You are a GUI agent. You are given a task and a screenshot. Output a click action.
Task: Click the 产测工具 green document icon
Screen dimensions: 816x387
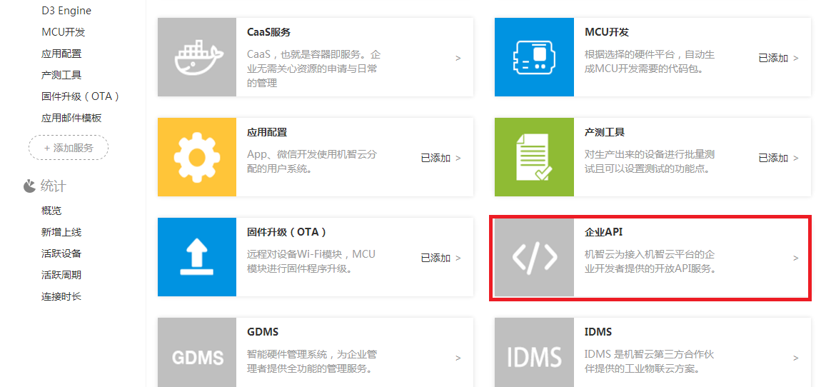pos(534,157)
